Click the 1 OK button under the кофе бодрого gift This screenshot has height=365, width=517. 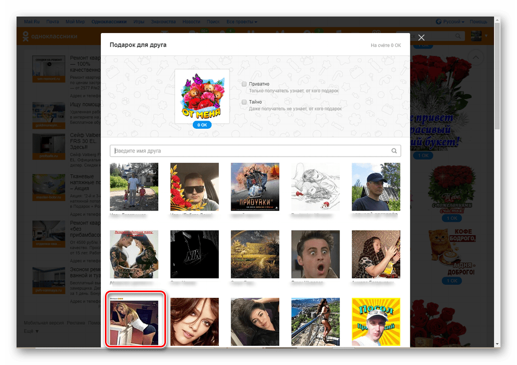[x=452, y=281]
